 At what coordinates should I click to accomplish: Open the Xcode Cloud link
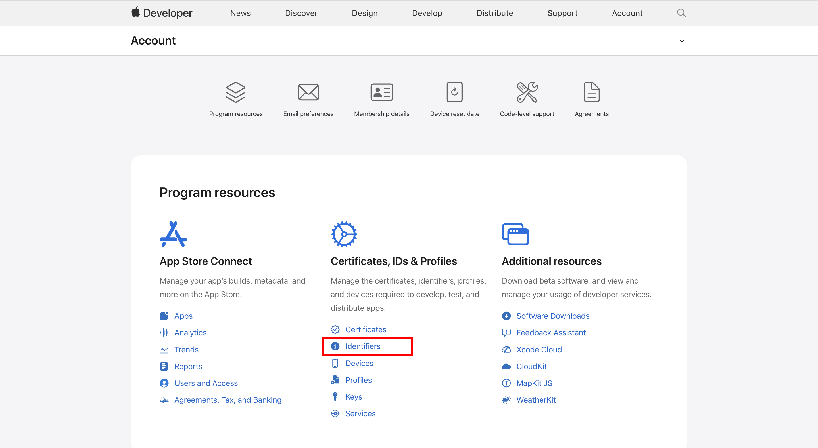(539, 349)
